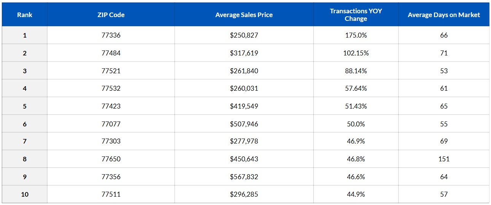This screenshot has height=205, width=491.
Task: Select ZIP code 77423 cell
Action: tap(111, 106)
